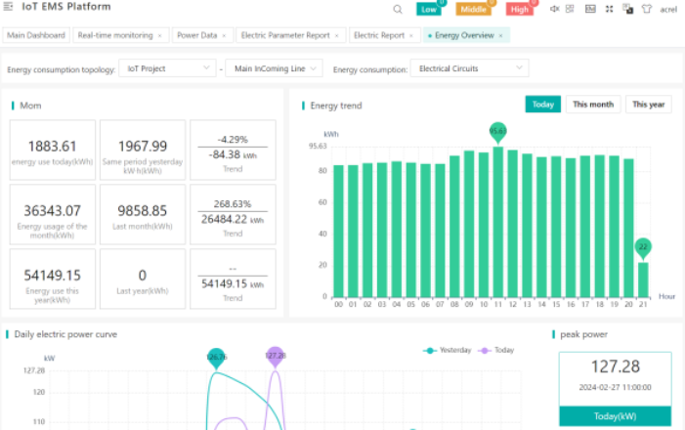Select This year energy trend

click(648, 105)
